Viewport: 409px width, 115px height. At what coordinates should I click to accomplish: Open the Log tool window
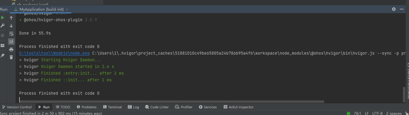coord(133,107)
